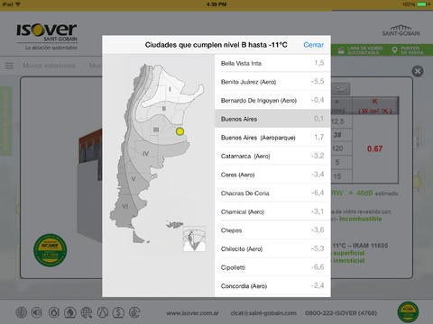
Task: Click the euro savings icon in bottom toolbar
Action: coord(134,313)
